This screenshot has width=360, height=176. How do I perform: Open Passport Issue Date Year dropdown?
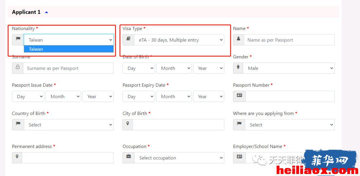98,97
